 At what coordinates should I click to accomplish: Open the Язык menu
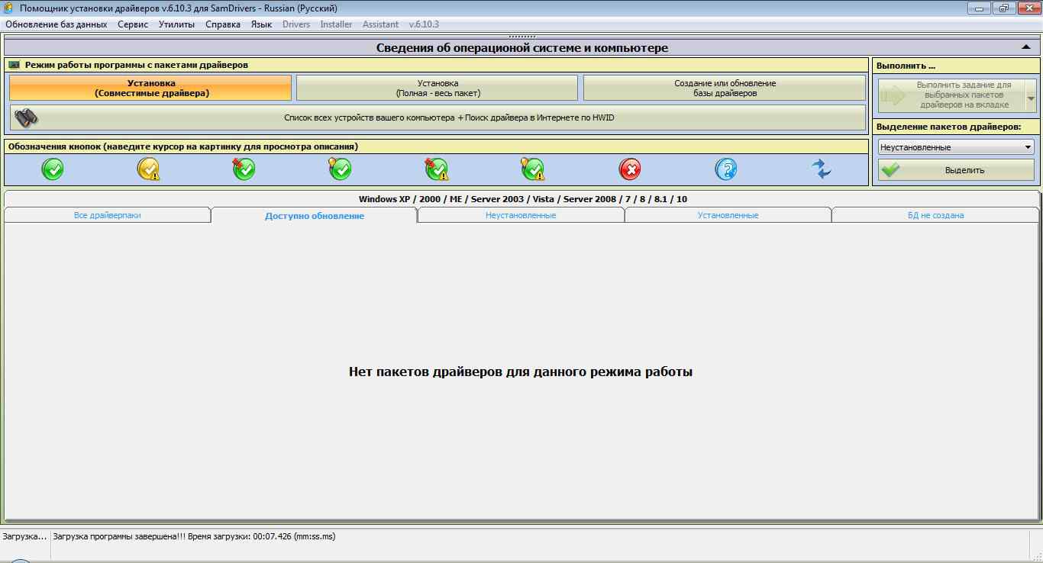point(261,24)
